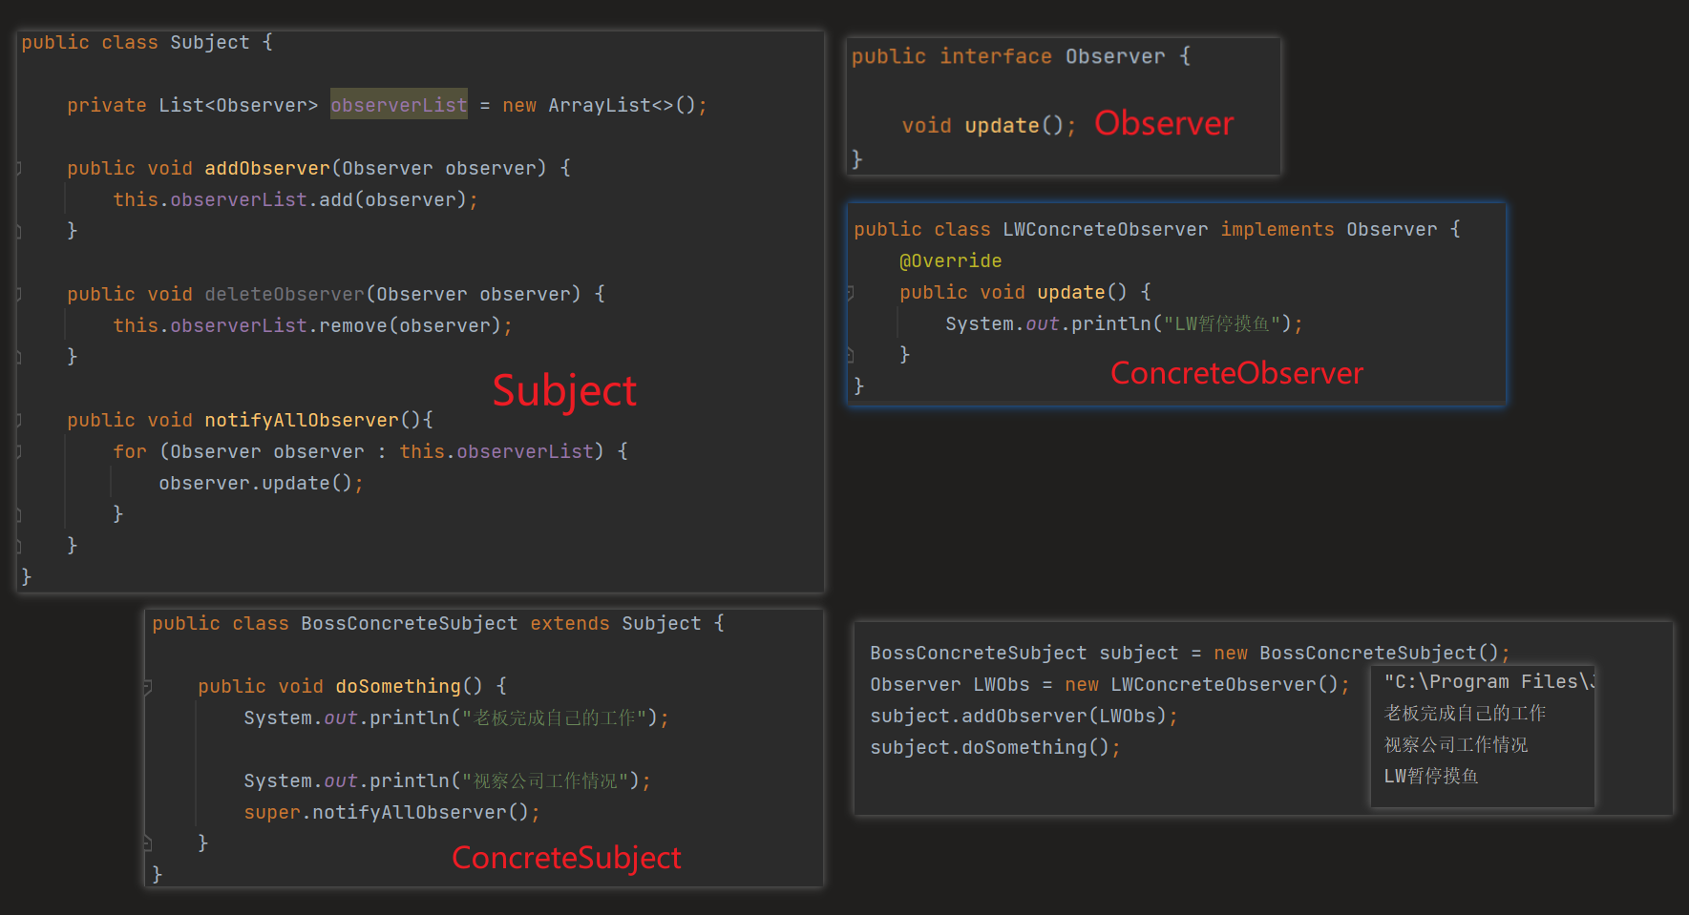Click the 'this.observerList.remove(observer);' line
Viewport: 1689px width, 915px height.
pyautogui.click(x=312, y=325)
